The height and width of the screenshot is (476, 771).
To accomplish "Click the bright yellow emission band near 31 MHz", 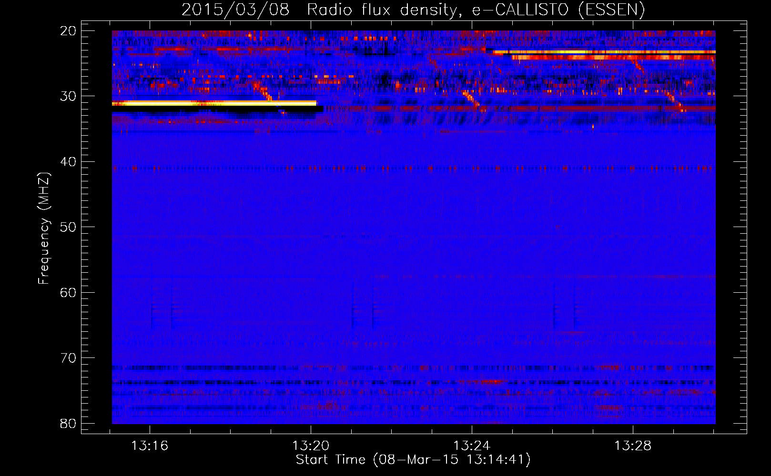I will click(x=214, y=103).
